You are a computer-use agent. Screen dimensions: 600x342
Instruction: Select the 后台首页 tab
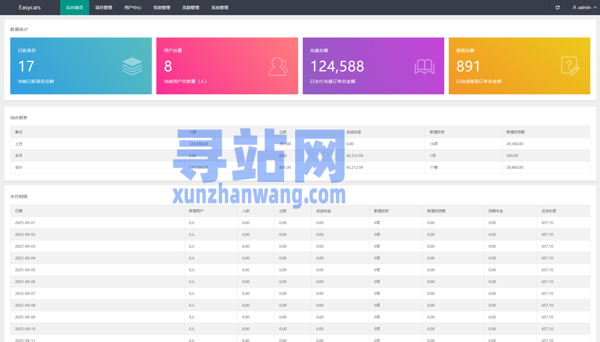pyautogui.click(x=75, y=8)
